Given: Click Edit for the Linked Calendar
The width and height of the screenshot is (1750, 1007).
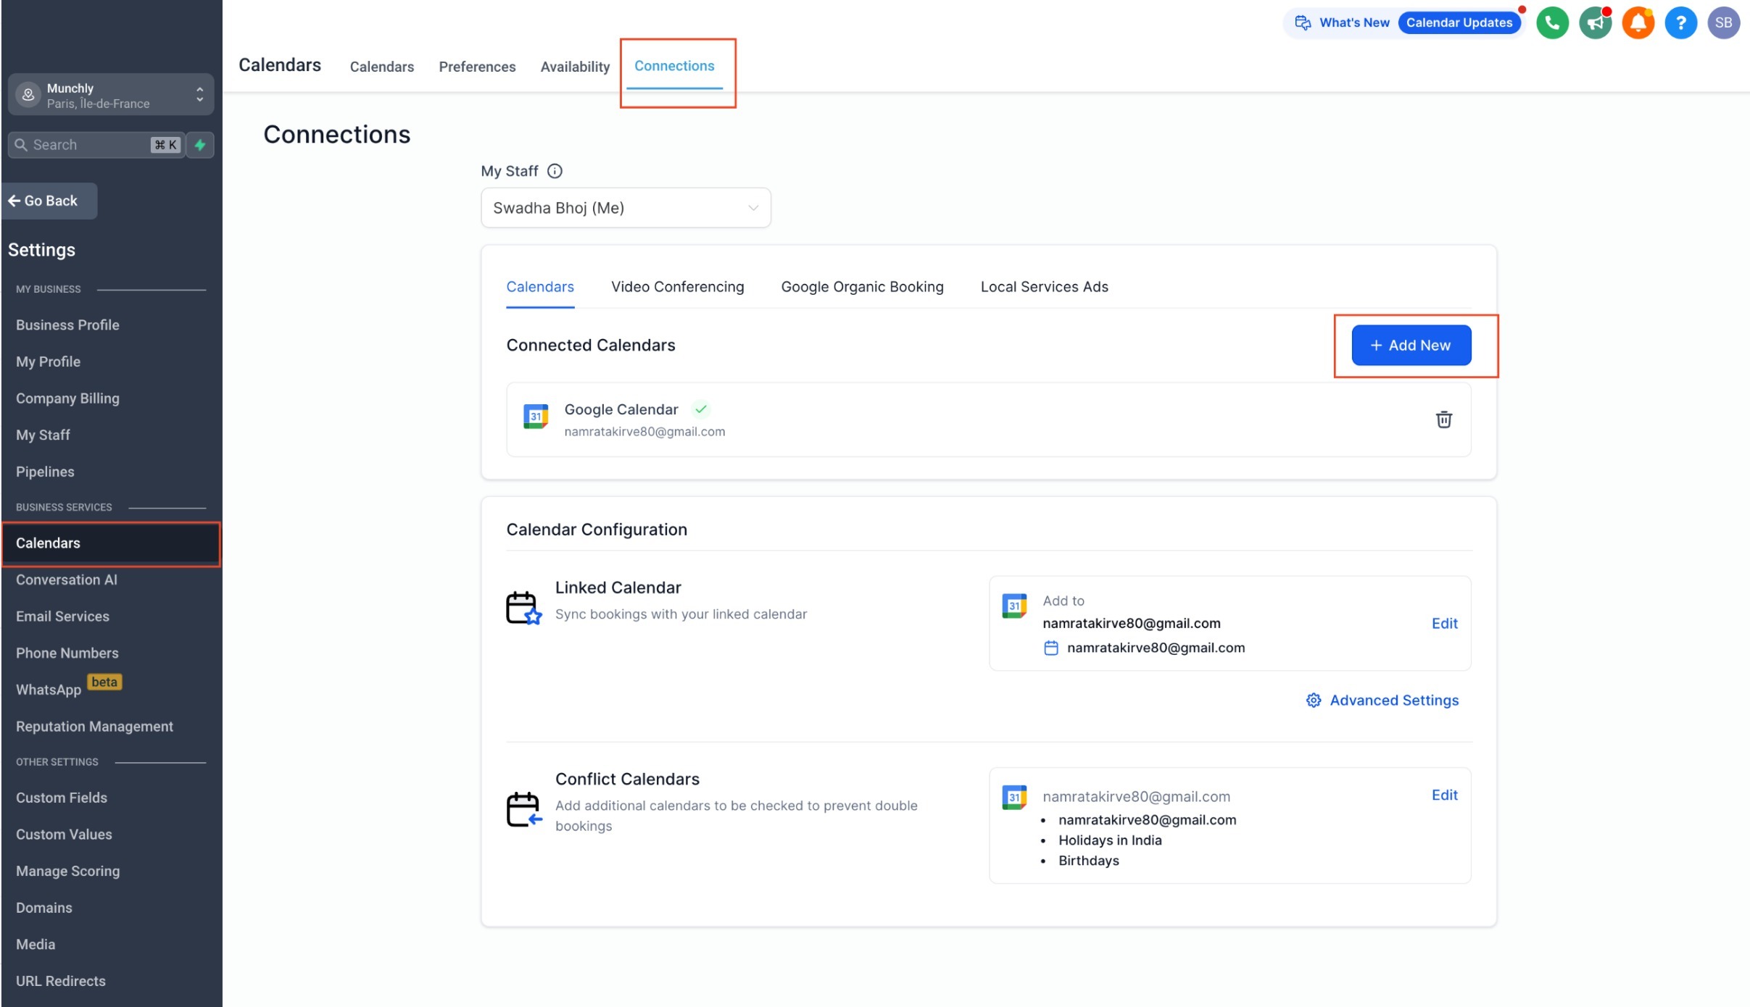Looking at the screenshot, I should point(1444,624).
